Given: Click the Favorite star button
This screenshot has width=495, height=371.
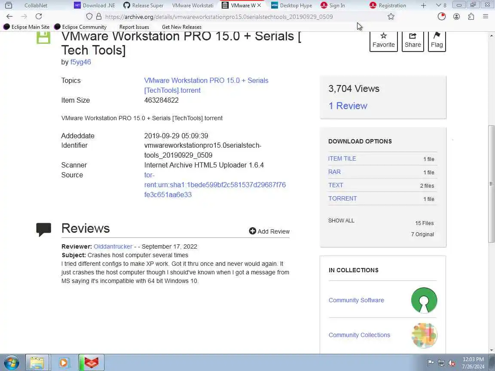Looking at the screenshot, I should coord(384,40).
